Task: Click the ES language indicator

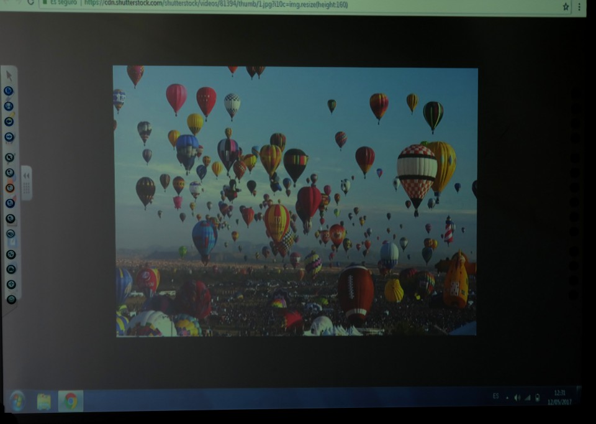Action: [495, 397]
